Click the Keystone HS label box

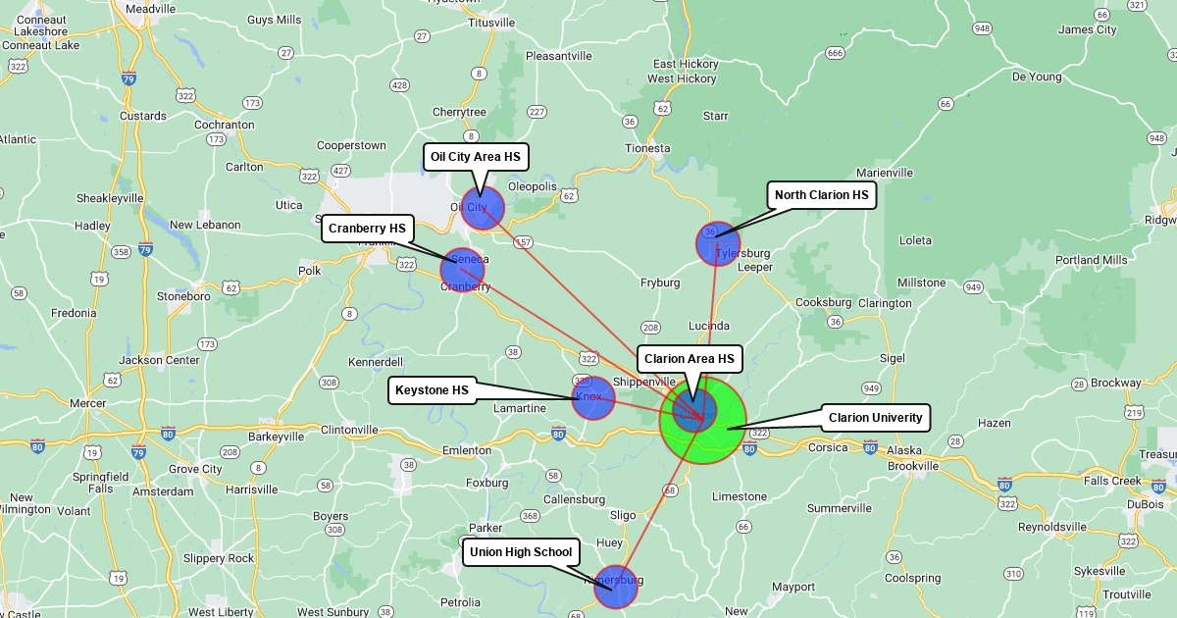432,390
